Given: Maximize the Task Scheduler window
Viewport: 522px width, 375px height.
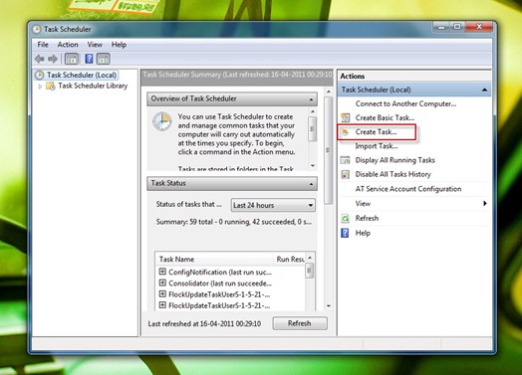Looking at the screenshot, I should point(457,27).
